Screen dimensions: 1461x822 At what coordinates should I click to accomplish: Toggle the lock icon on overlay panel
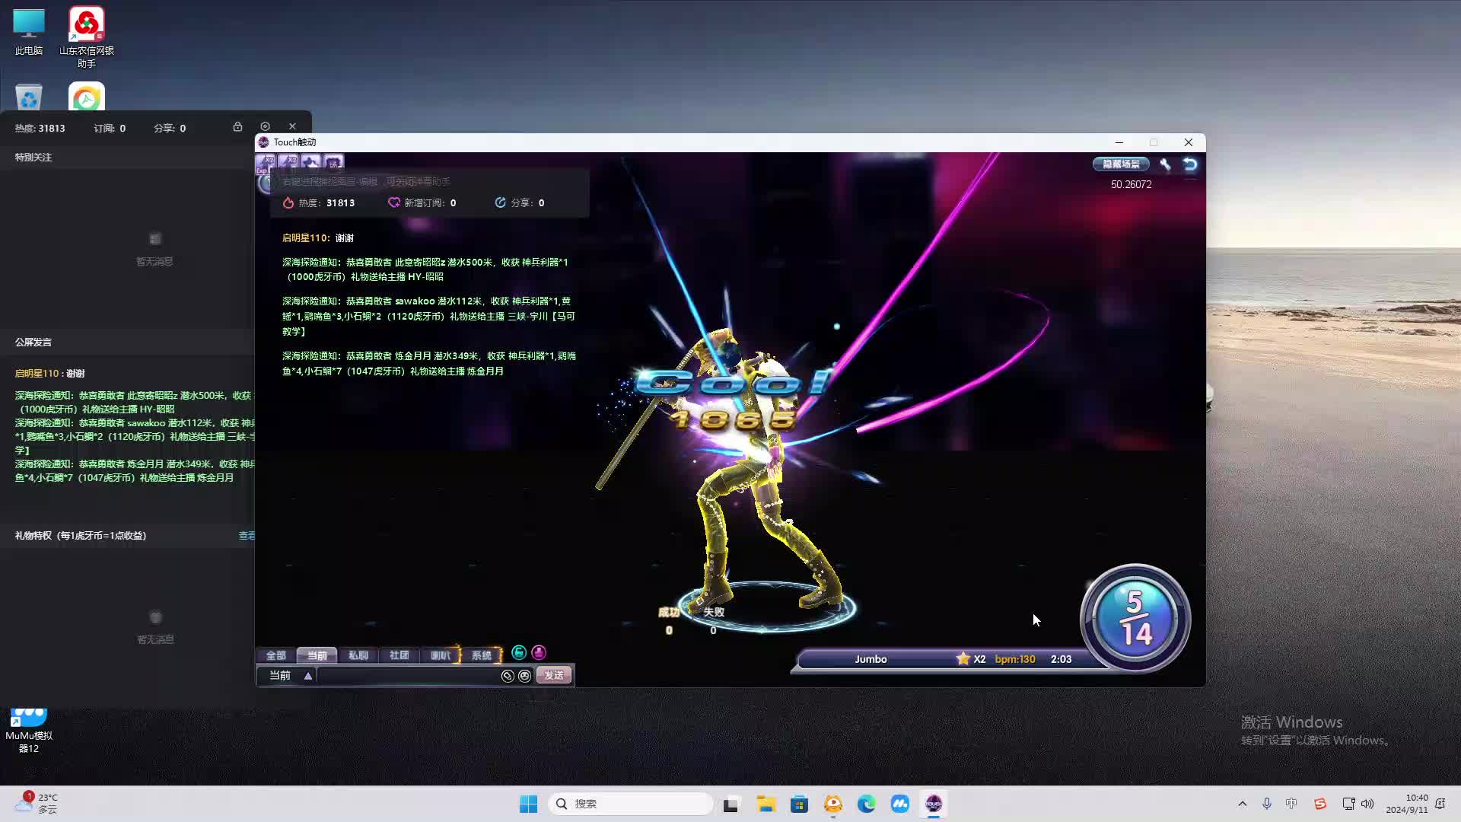tap(237, 126)
